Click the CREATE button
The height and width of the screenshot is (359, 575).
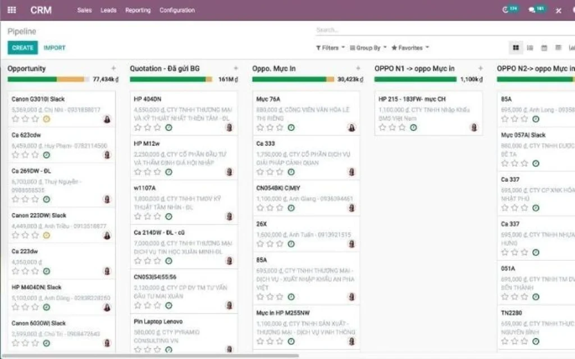pos(22,48)
